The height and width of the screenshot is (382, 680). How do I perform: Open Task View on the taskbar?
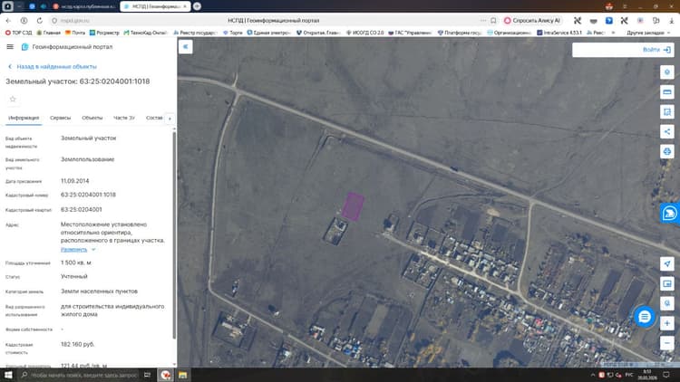(x=147, y=375)
